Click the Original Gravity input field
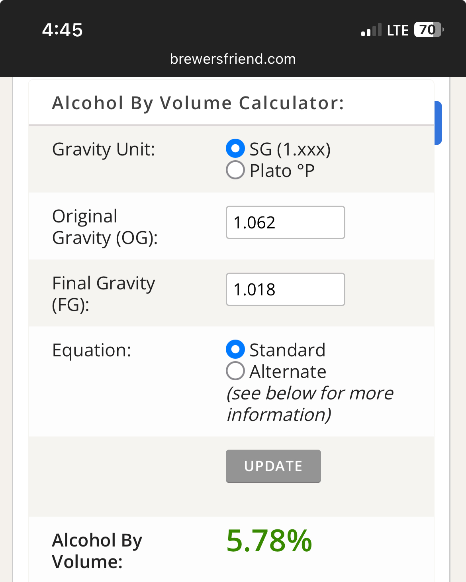 [285, 222]
